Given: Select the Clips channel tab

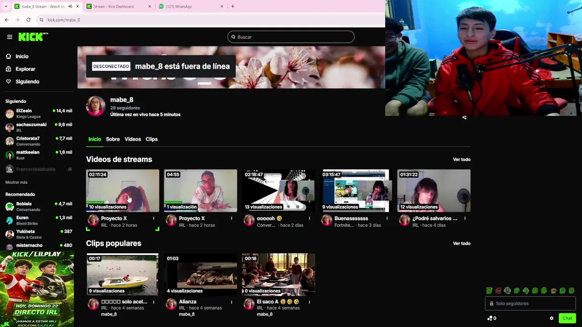Looking at the screenshot, I should coord(151,139).
